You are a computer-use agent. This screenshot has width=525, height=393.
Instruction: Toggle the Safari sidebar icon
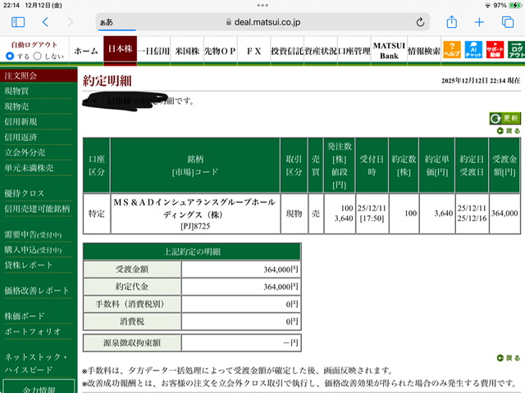coord(18,22)
